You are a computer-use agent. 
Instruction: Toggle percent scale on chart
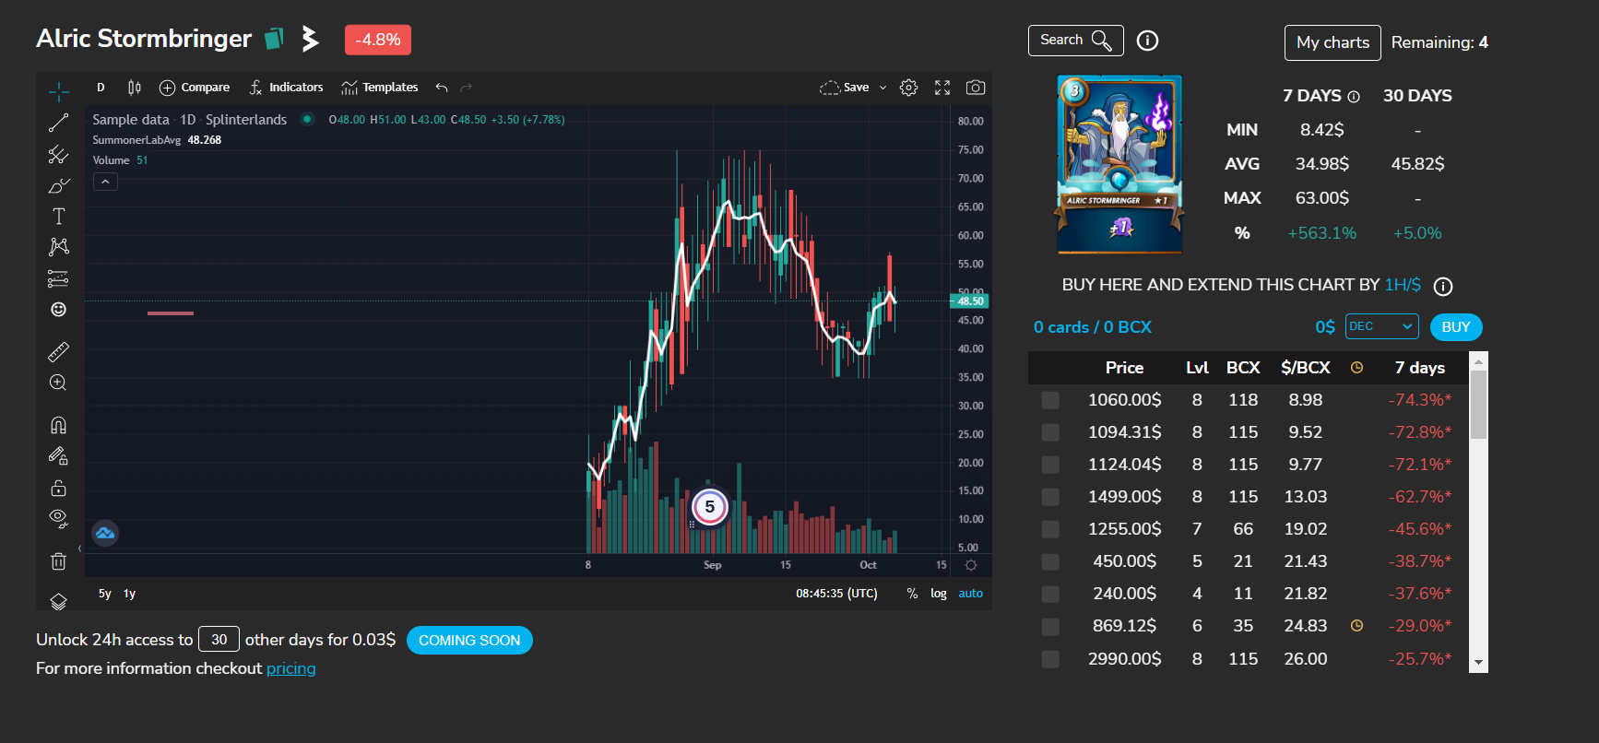tap(912, 594)
